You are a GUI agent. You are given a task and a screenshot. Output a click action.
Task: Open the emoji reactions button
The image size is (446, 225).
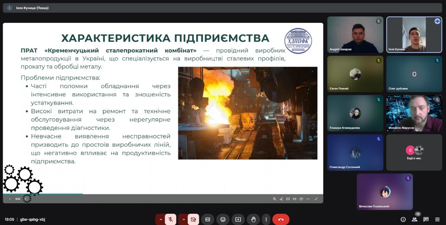(223, 219)
